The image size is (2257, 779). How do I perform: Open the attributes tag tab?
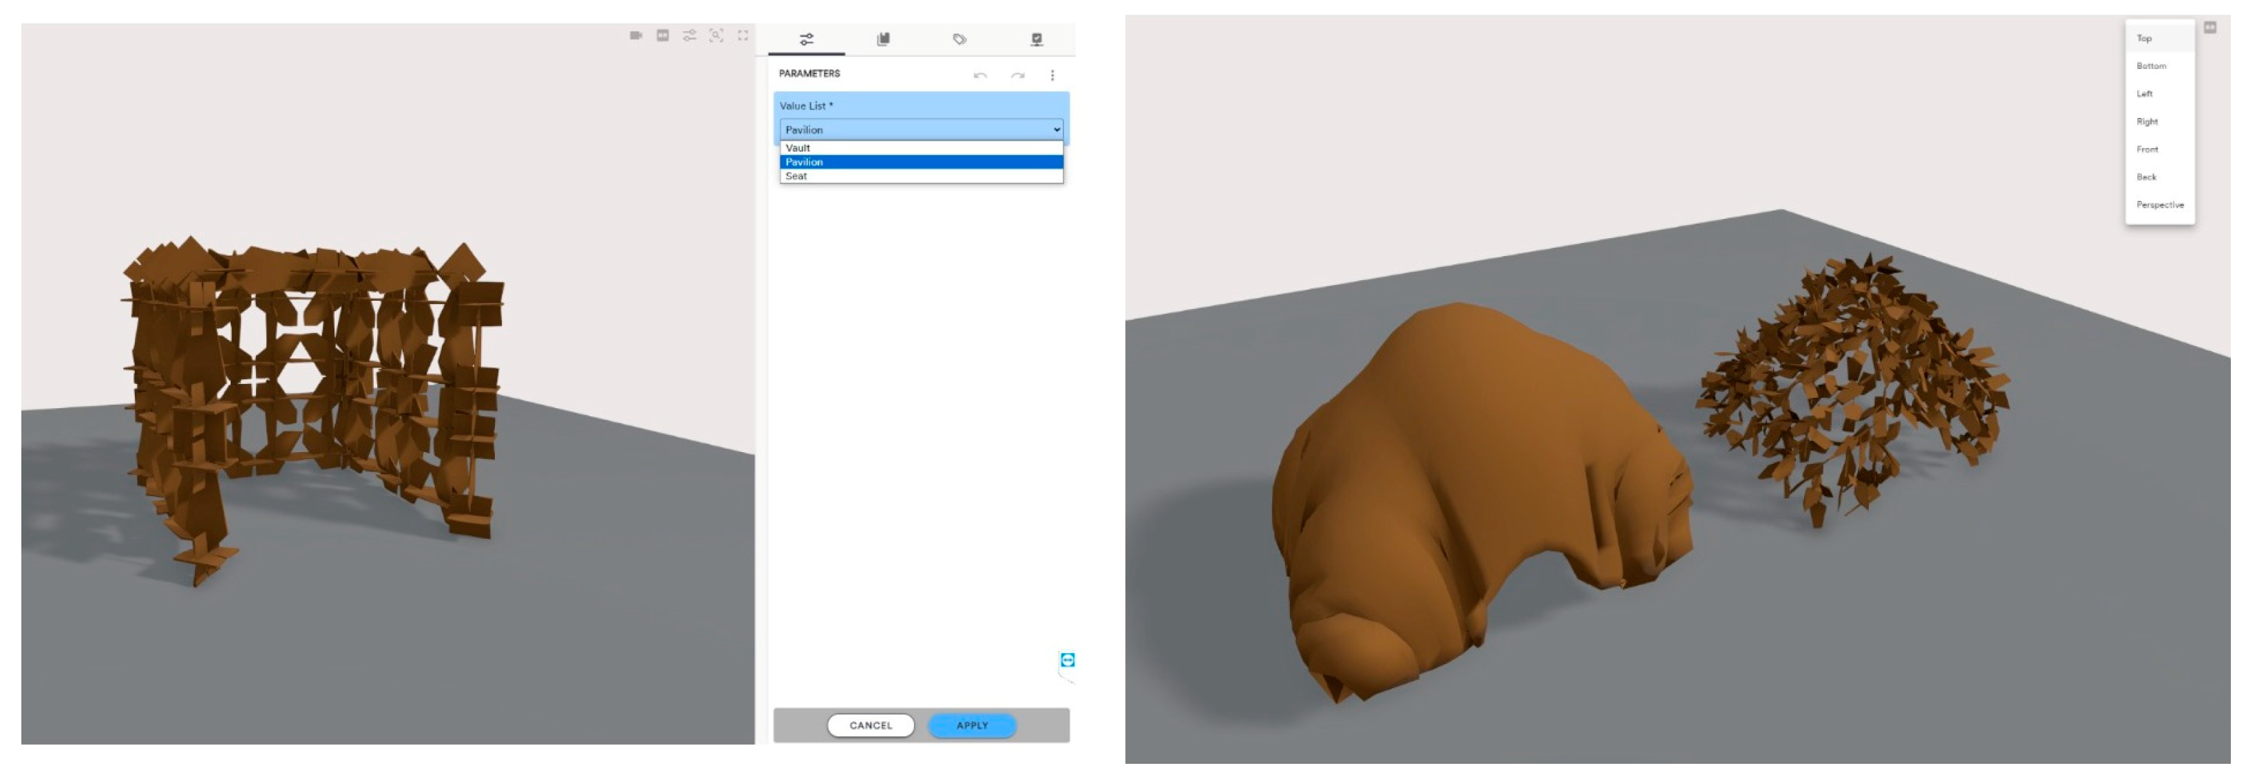(960, 39)
